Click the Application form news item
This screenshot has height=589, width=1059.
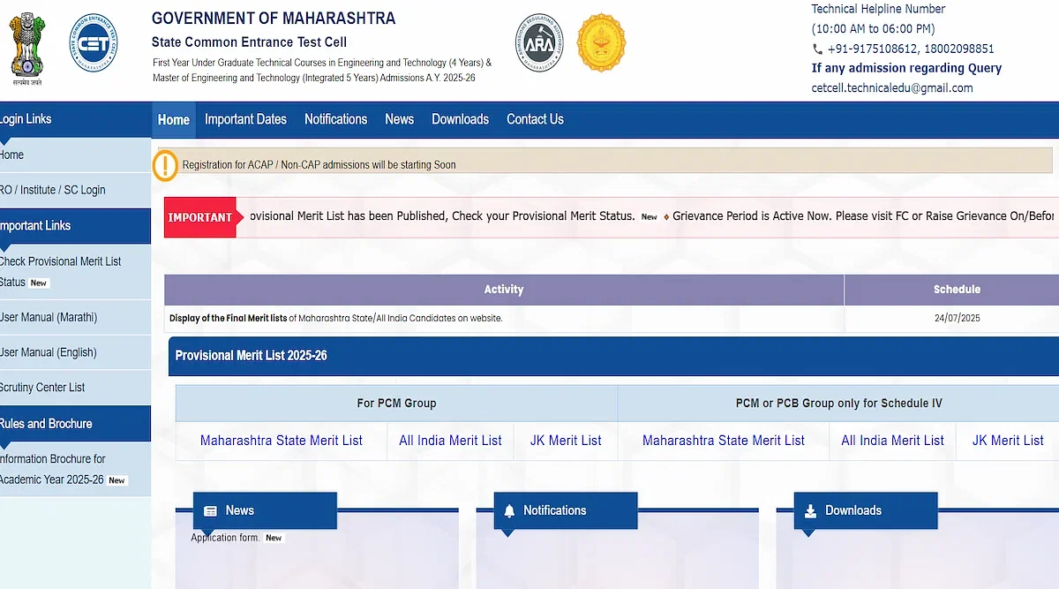point(225,538)
